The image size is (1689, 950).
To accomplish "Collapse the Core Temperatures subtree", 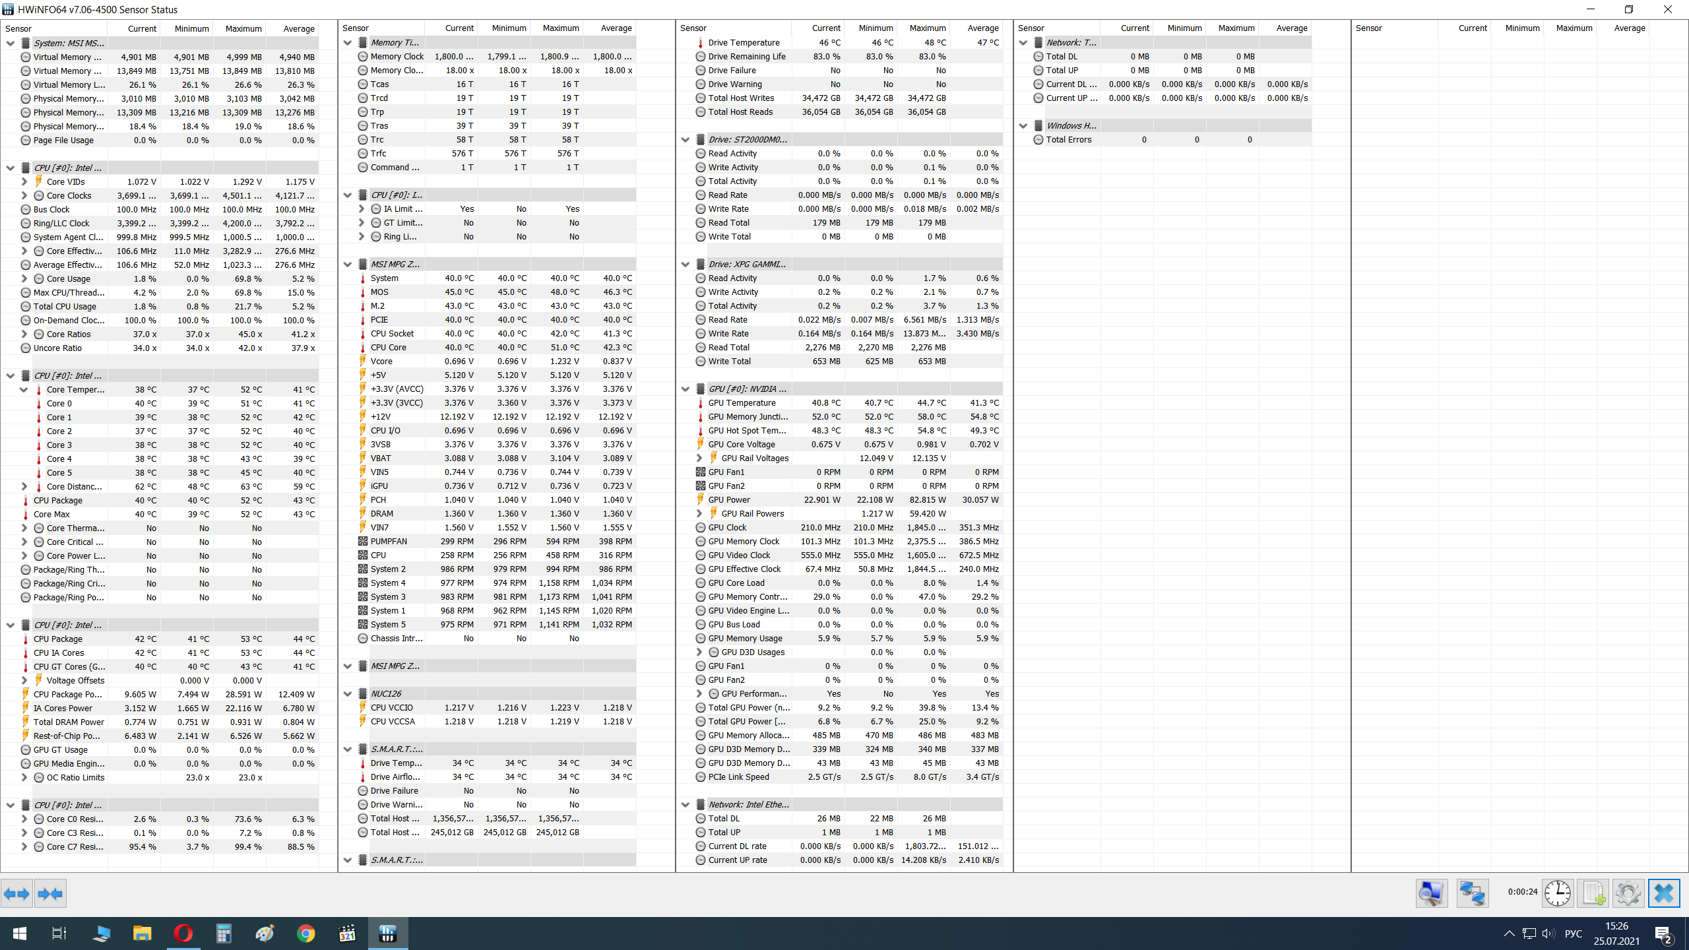I will pyautogui.click(x=24, y=389).
